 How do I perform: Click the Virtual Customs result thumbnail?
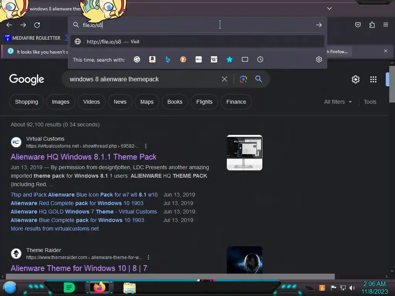point(244,153)
